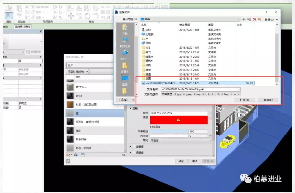The width and height of the screenshot is (295, 193).
Task: Open the 文档 shortcut in the places sidebar
Action: point(125,30)
